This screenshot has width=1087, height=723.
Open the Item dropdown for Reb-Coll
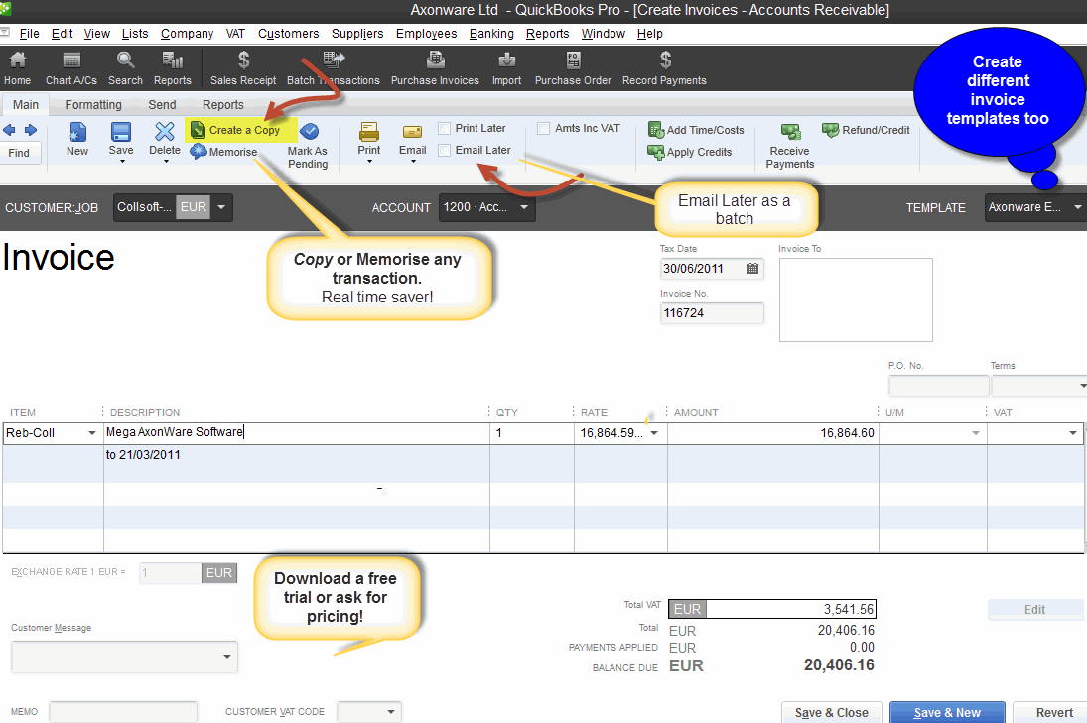coord(91,433)
